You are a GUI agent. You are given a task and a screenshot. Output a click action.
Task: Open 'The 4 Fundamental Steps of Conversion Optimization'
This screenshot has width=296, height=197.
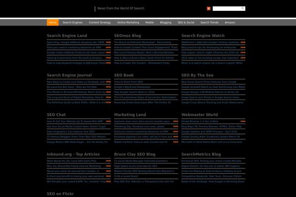point(146,98)
